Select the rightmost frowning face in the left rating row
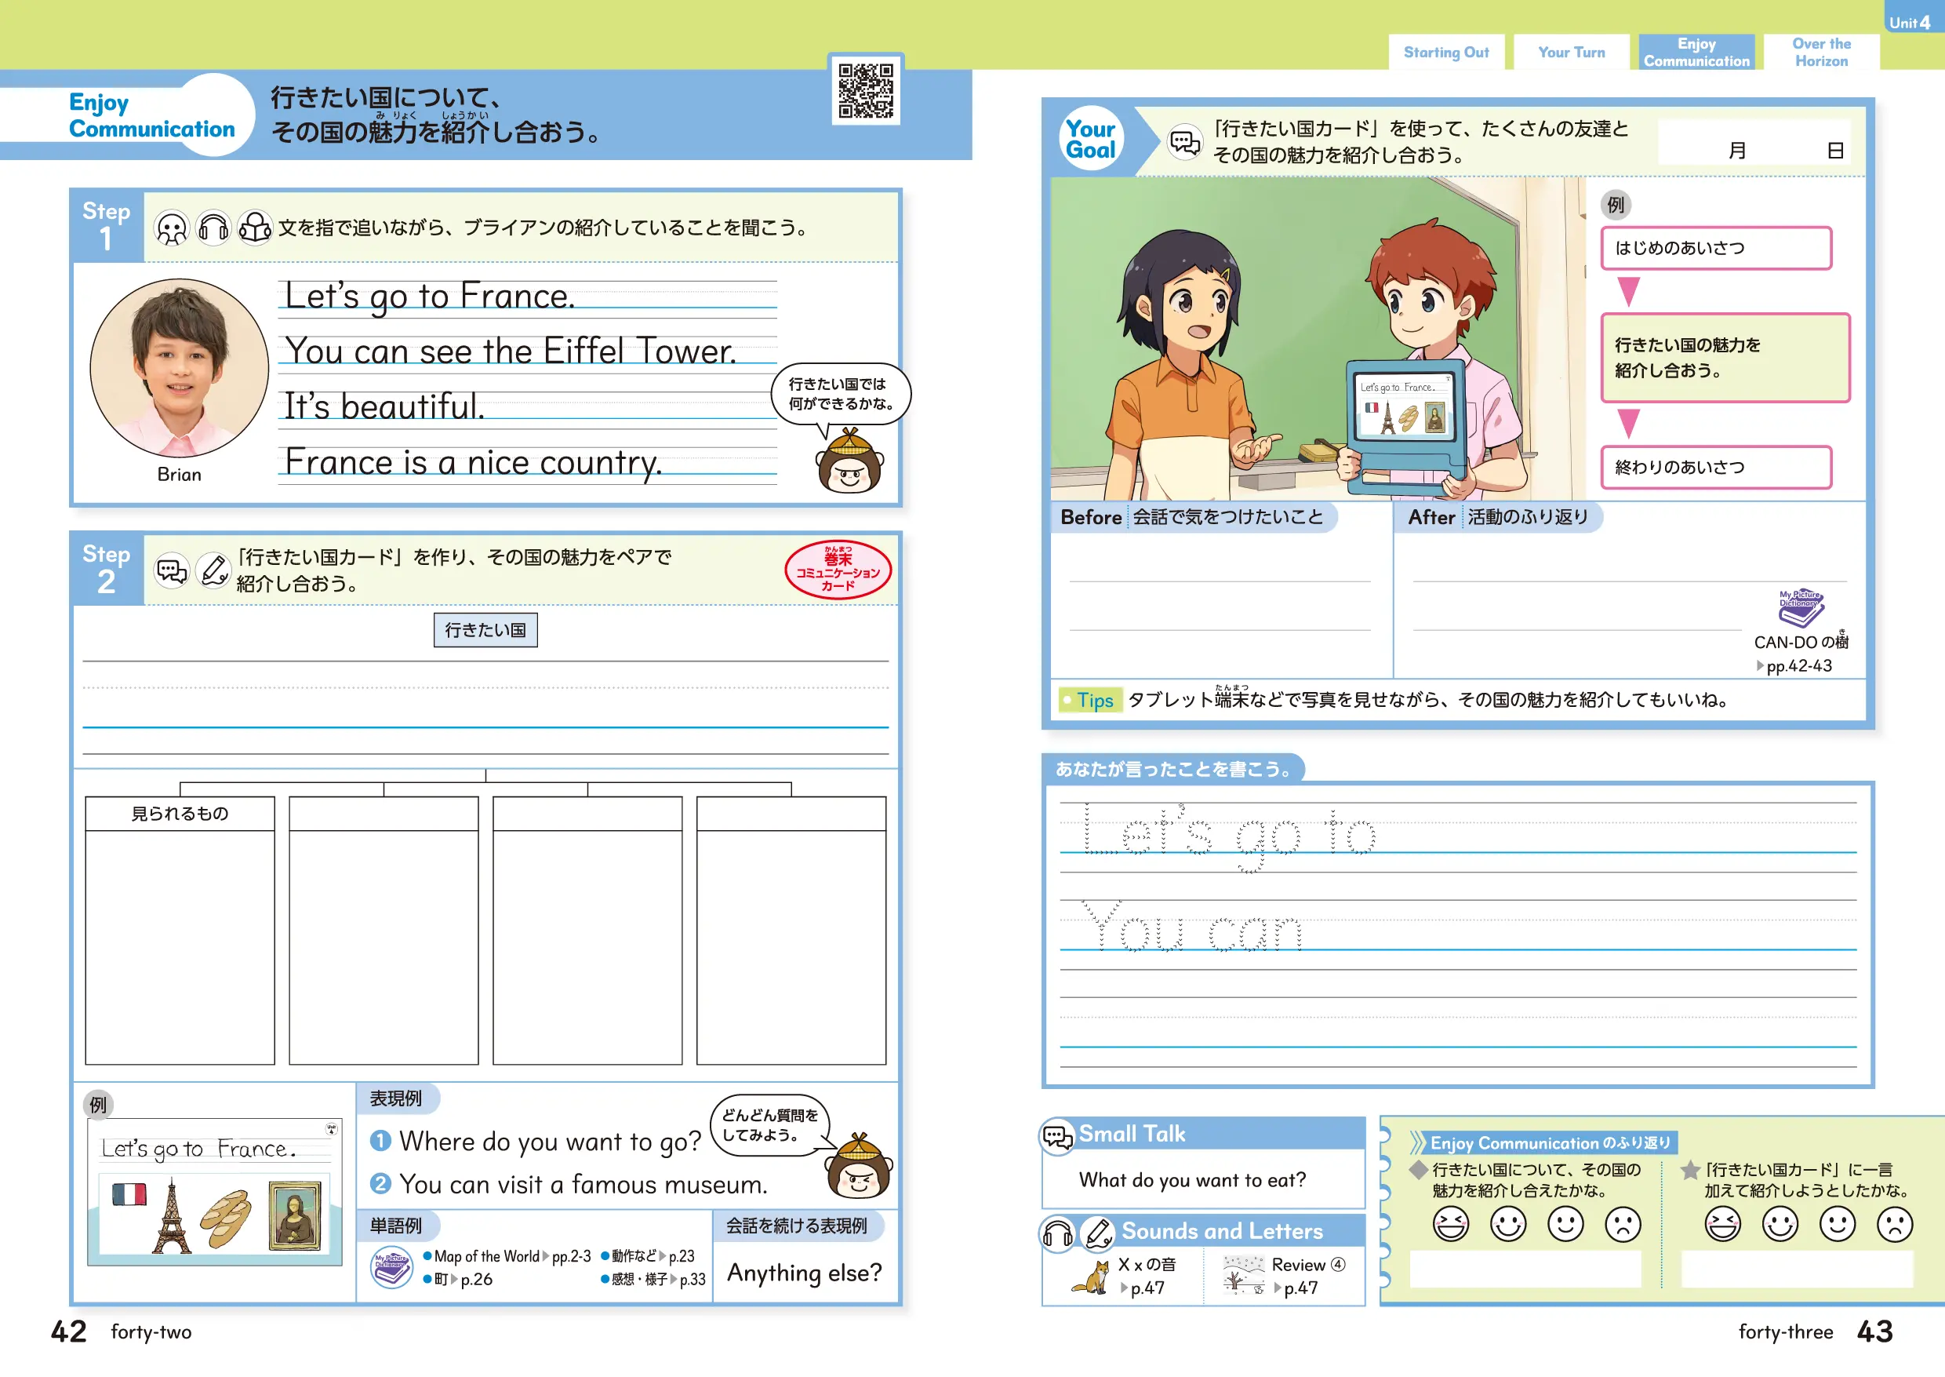 click(x=1622, y=1224)
